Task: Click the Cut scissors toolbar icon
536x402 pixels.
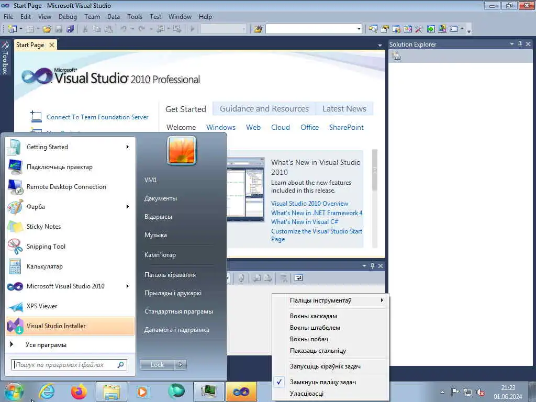Action: (85, 29)
